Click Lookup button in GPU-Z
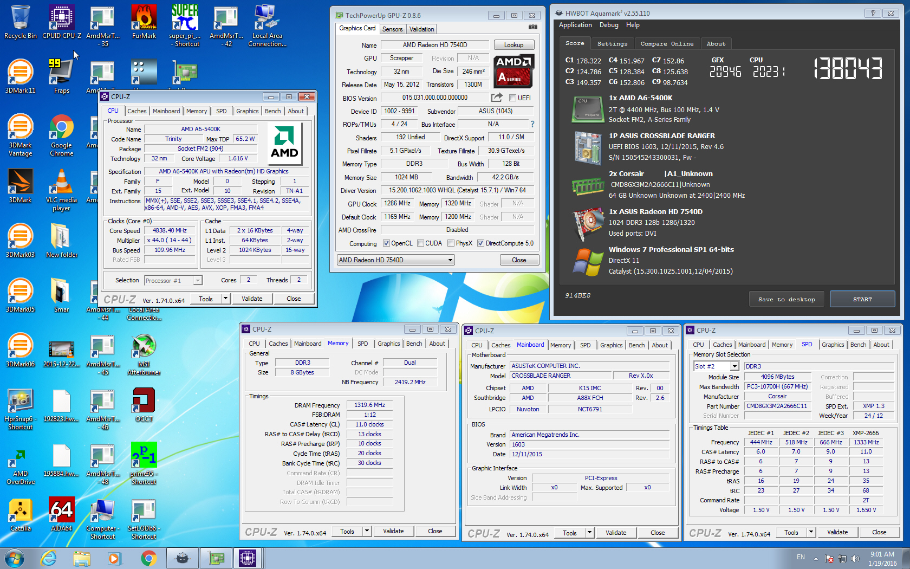910x569 pixels. tap(513, 45)
